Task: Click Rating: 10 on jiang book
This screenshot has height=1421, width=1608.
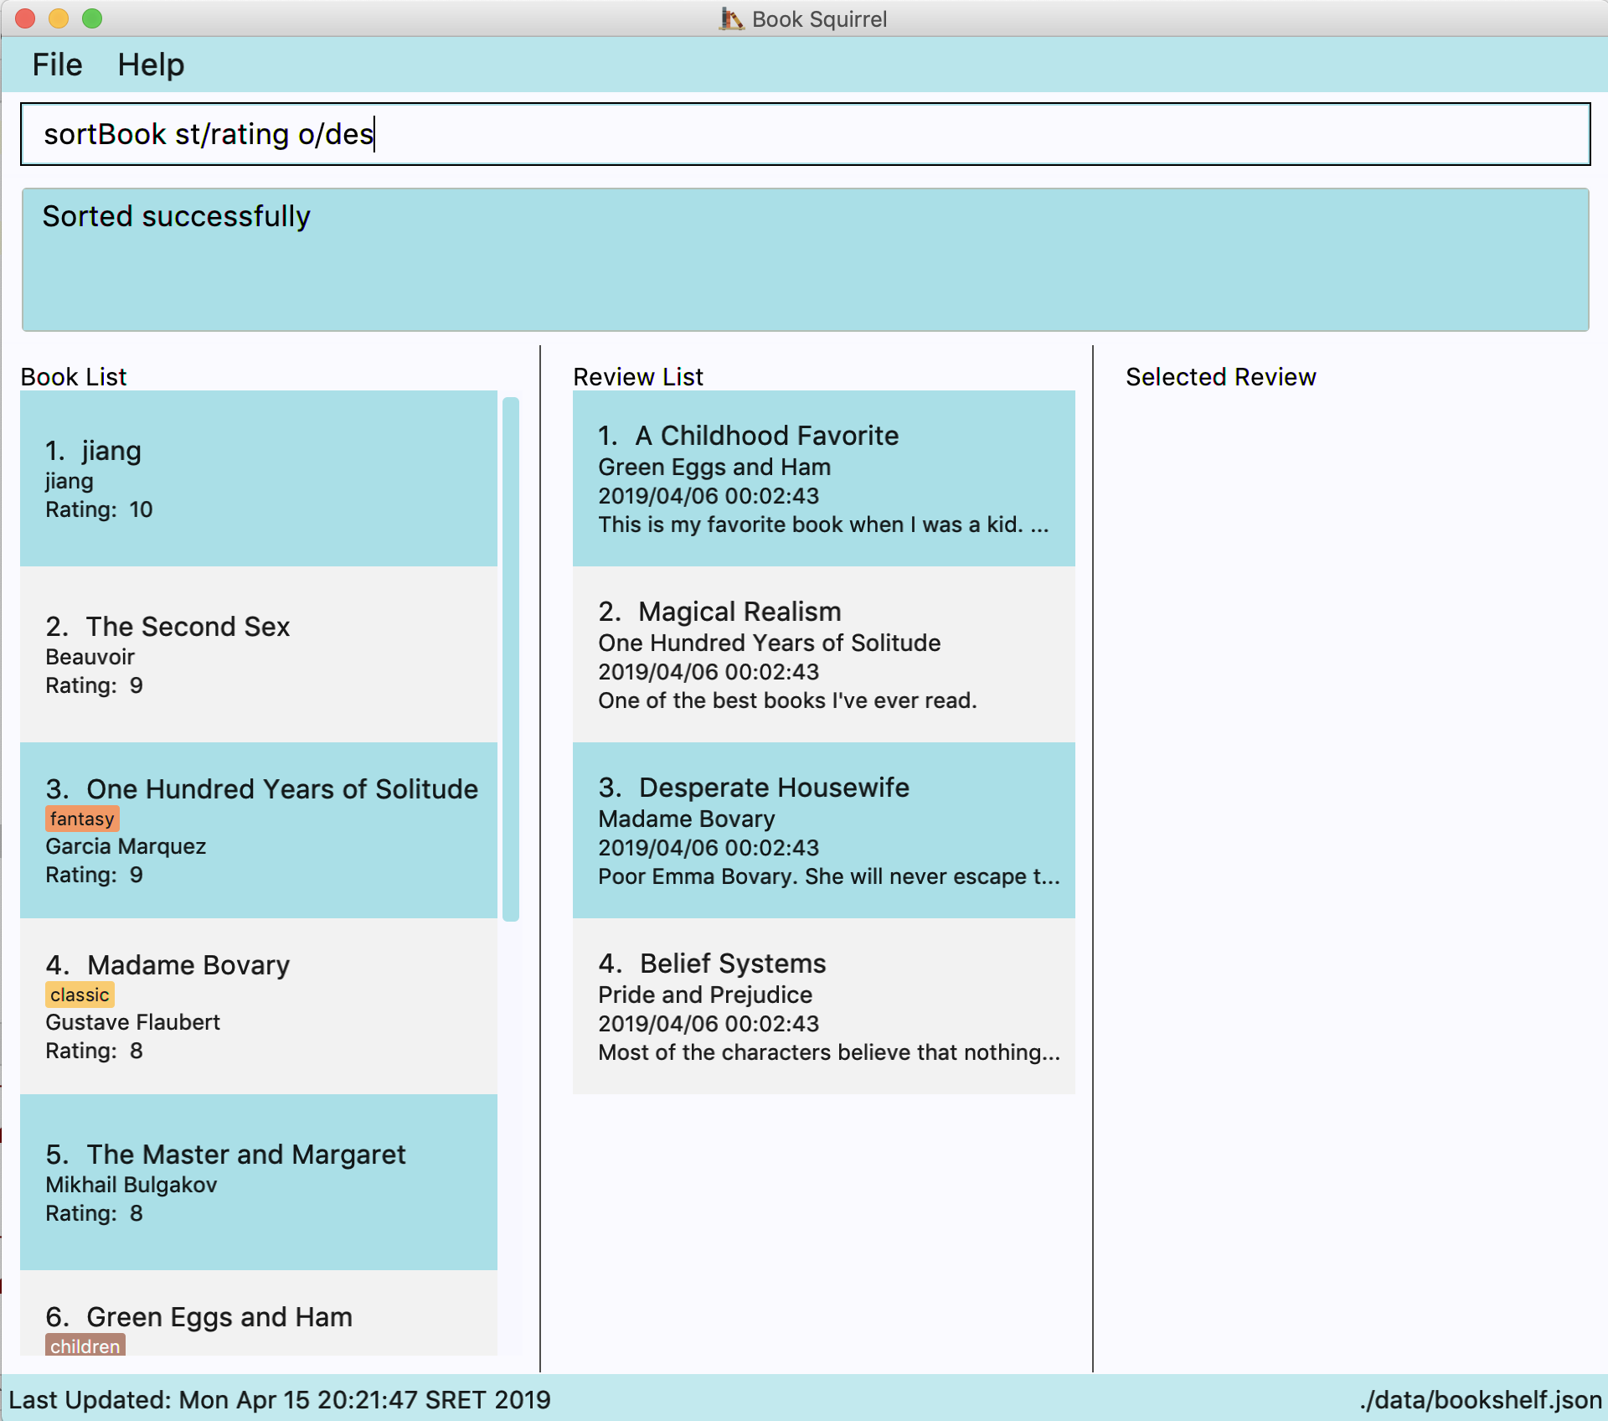Action: [99, 509]
